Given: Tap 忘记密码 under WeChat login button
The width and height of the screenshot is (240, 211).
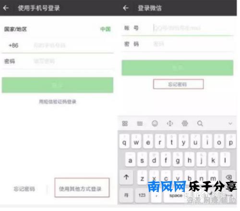Looking at the screenshot, I should coord(178,84).
